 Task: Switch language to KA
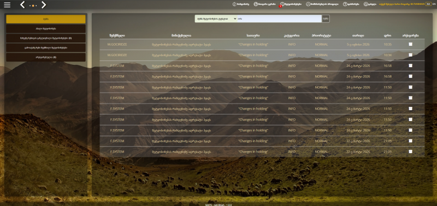pos(428,4)
